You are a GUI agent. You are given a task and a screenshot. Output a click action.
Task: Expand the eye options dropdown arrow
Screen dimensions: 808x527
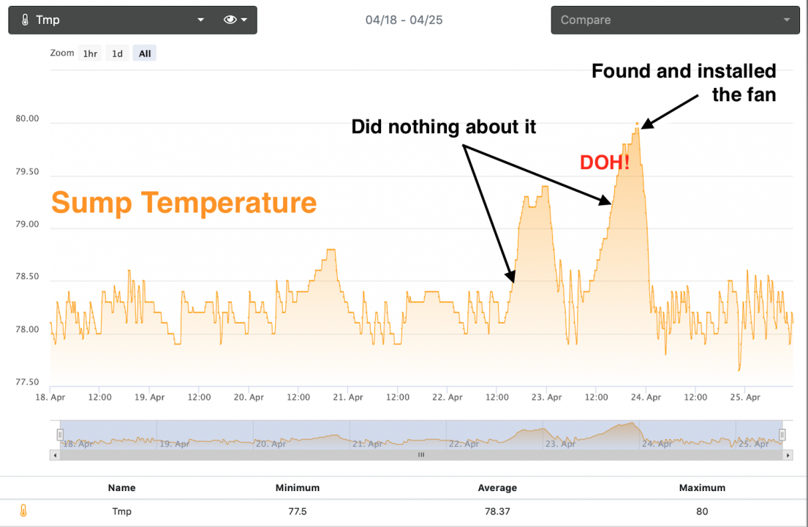[244, 20]
